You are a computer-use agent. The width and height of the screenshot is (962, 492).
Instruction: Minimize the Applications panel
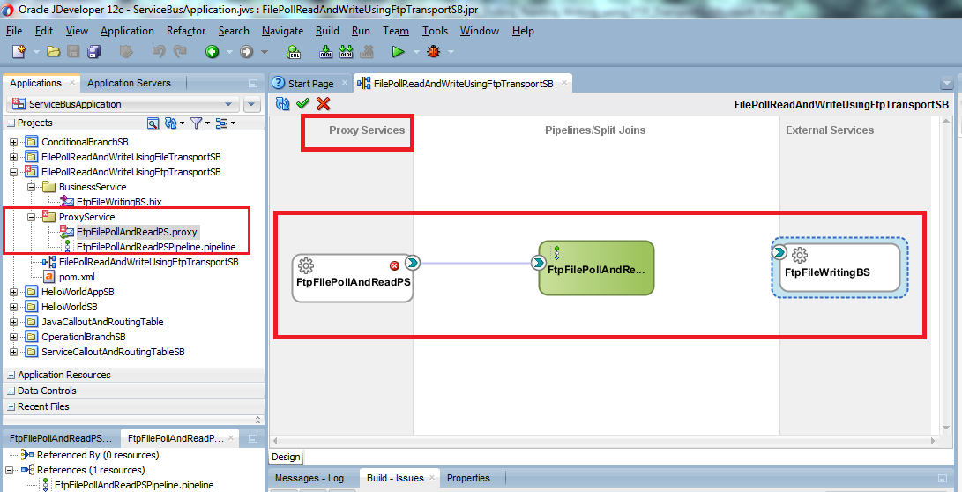pos(253,84)
